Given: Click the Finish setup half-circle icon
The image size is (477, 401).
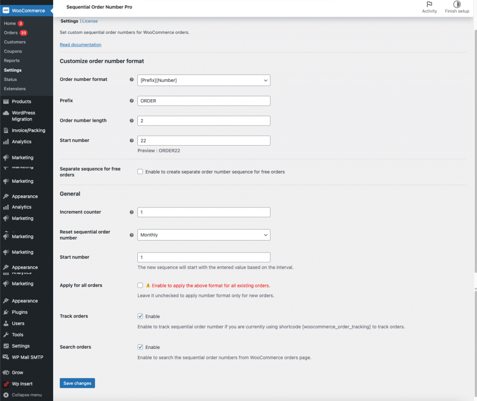Looking at the screenshot, I should pyautogui.click(x=457, y=4).
